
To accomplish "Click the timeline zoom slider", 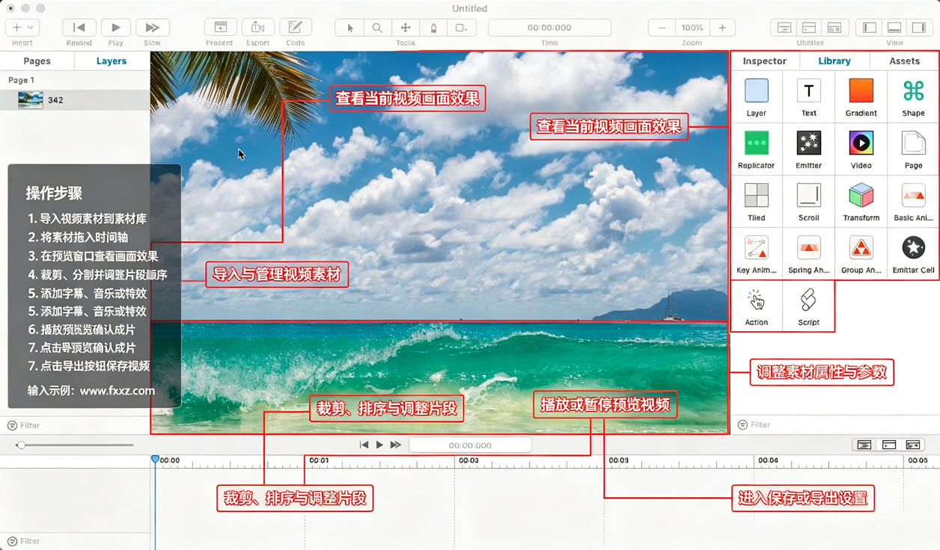I will point(75,445).
